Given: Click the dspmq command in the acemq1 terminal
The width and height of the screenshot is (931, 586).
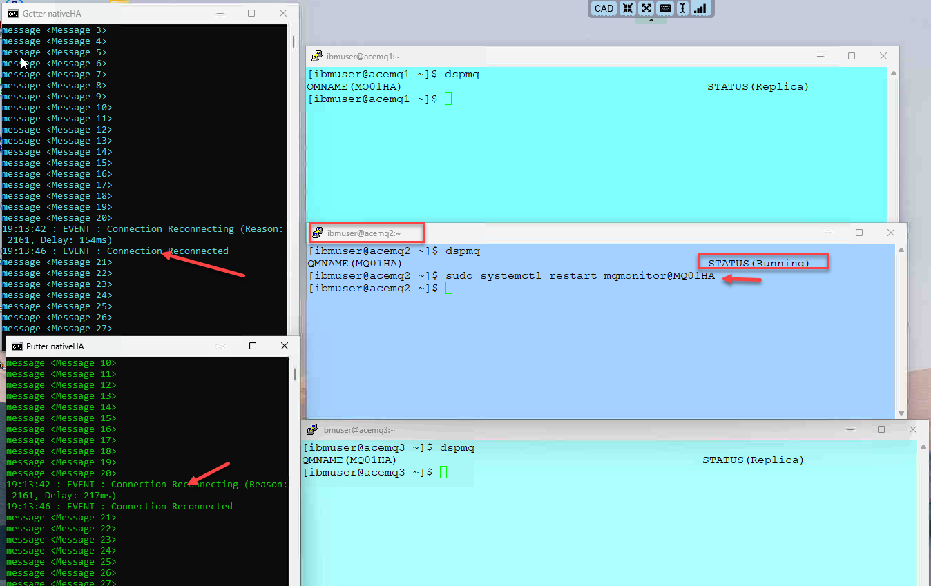Looking at the screenshot, I should coord(462,74).
